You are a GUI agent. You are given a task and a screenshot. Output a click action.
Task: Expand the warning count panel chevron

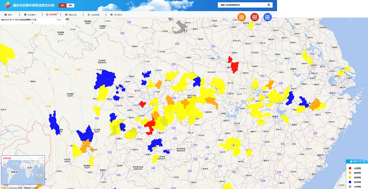(32, 23)
